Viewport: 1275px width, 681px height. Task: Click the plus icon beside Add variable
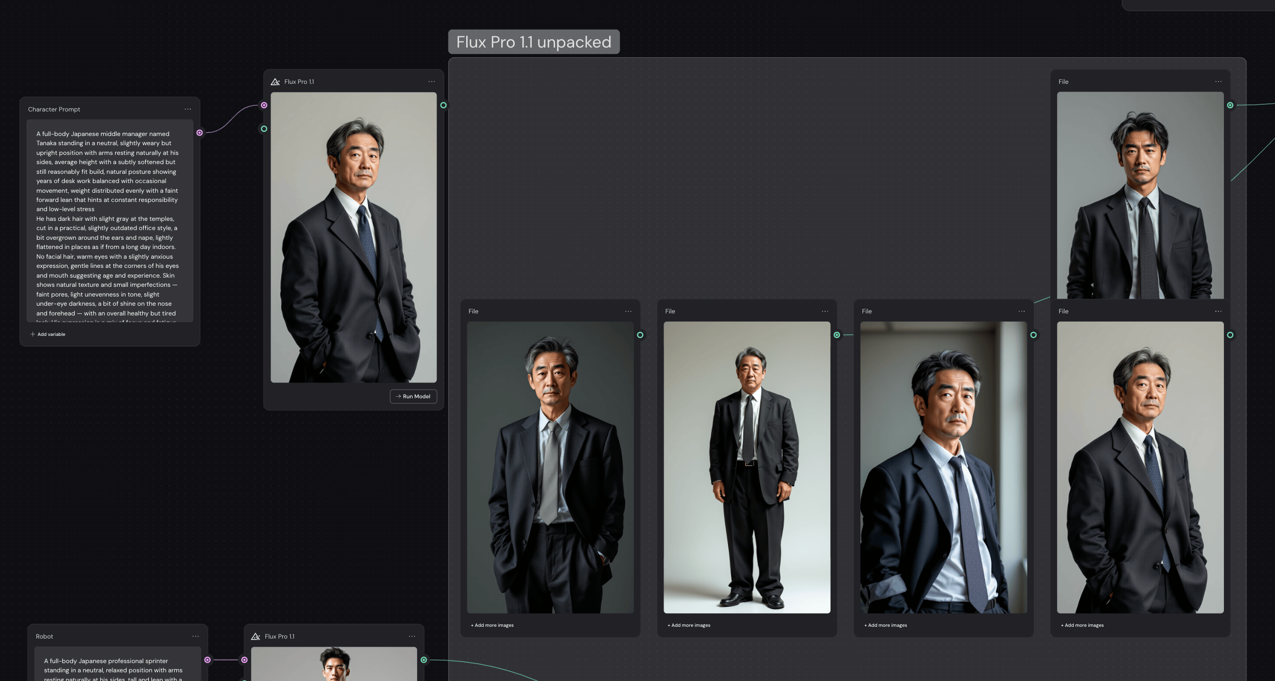[33, 334]
